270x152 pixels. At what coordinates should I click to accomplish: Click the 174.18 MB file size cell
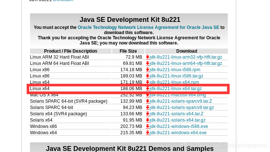131,70
